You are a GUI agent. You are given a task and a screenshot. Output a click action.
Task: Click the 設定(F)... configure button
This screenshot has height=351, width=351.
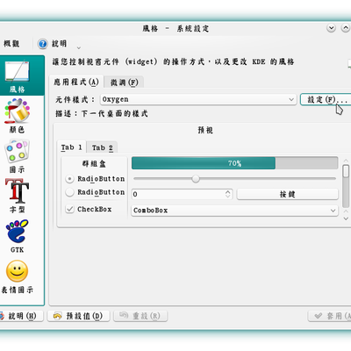tap(326, 99)
